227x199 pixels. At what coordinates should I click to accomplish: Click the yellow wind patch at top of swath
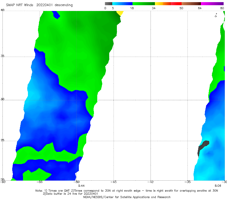coord(120,13)
